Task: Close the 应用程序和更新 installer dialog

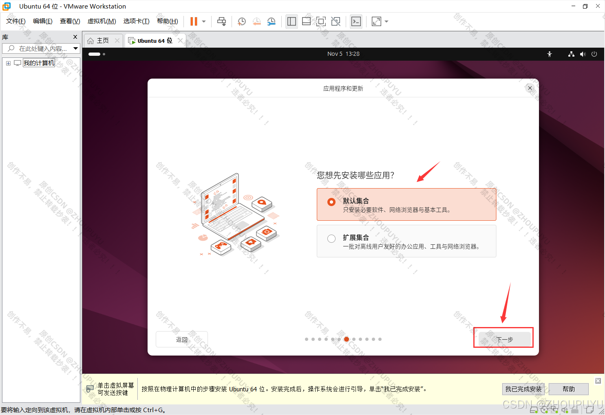Action: (x=530, y=88)
